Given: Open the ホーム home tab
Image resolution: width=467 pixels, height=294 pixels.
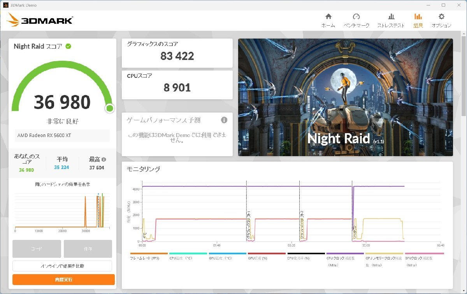Looking at the screenshot, I should (x=328, y=21).
